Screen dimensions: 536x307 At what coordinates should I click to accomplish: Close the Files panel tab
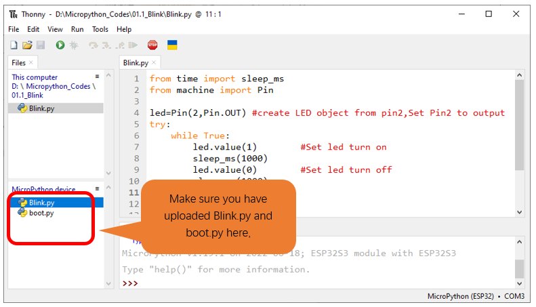pos(31,62)
